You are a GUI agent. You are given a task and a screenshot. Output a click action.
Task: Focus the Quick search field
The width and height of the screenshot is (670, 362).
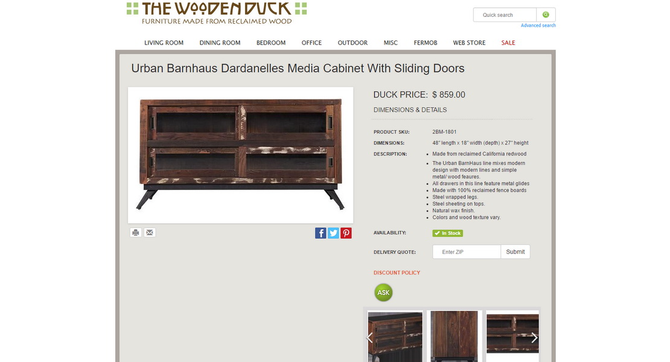tap(505, 14)
